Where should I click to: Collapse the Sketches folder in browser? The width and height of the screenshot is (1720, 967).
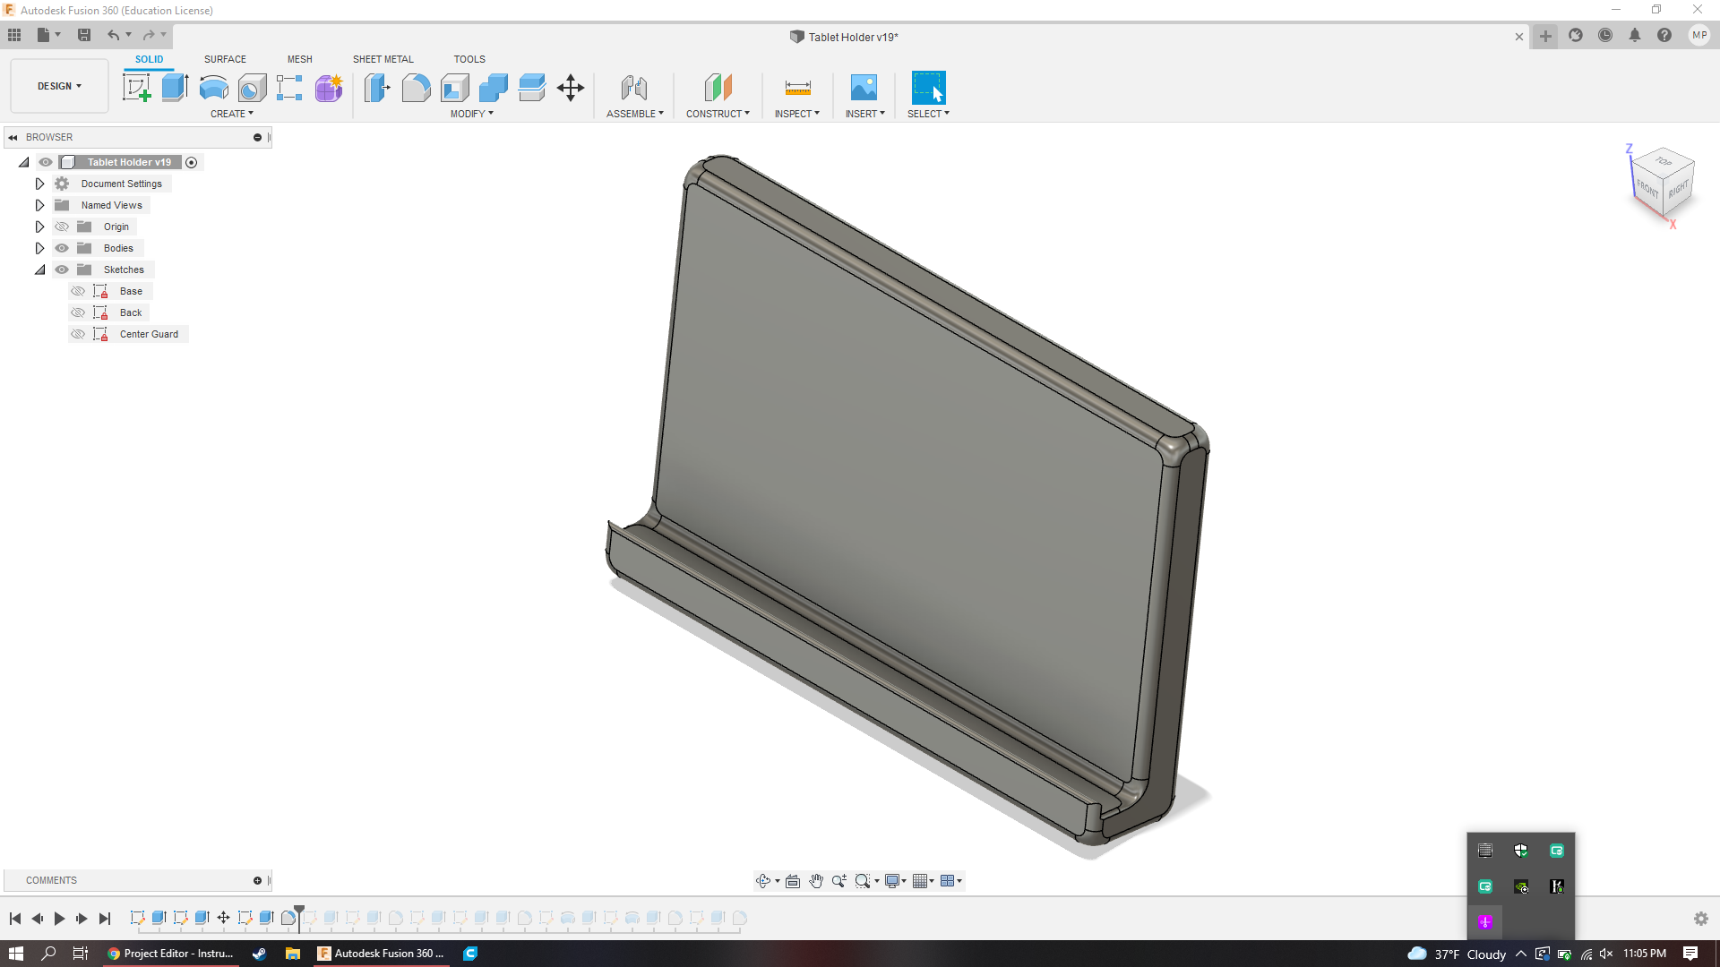pyautogui.click(x=39, y=270)
